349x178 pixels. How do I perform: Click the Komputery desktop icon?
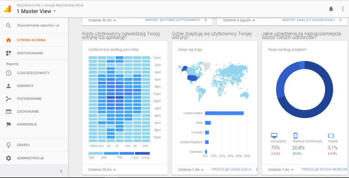[274, 135]
